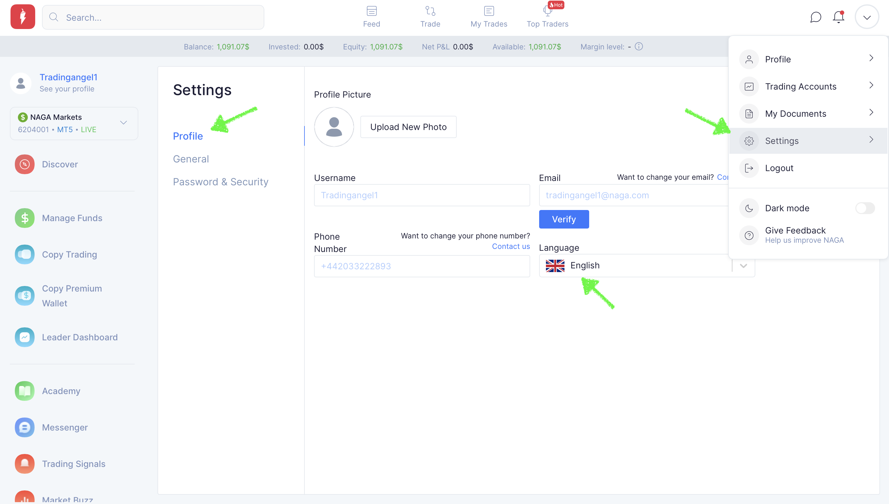The image size is (889, 504).
Task: Click the Academy book icon
Action: (25, 391)
